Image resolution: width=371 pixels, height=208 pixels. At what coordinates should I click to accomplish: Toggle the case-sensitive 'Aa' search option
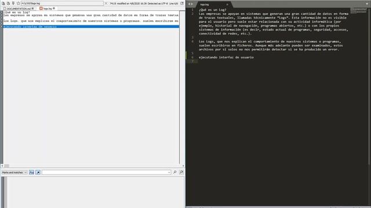[31, 172]
